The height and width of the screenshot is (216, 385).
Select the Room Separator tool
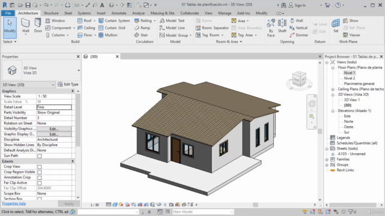point(212,28)
